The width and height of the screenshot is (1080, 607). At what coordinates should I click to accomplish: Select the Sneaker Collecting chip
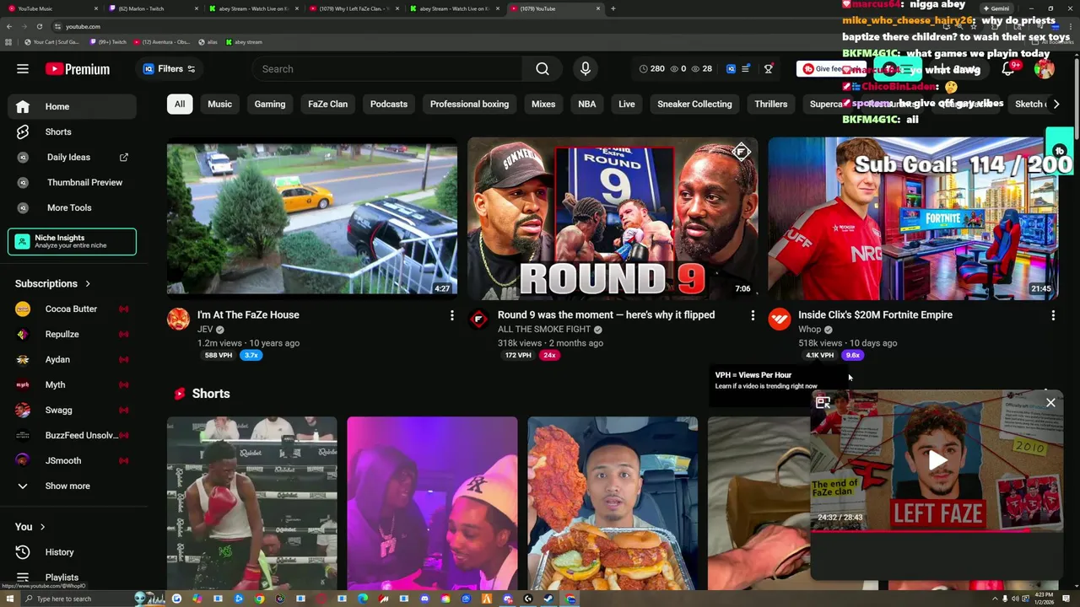coord(694,105)
